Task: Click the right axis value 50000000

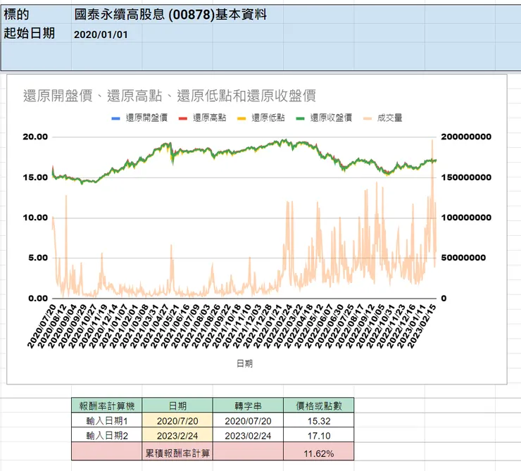Action: pyautogui.click(x=463, y=258)
